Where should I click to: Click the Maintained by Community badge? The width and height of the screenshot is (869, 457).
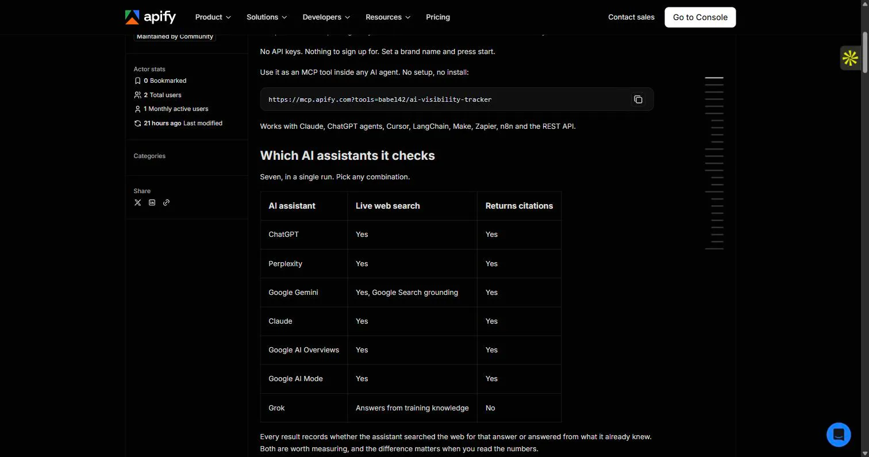click(175, 36)
